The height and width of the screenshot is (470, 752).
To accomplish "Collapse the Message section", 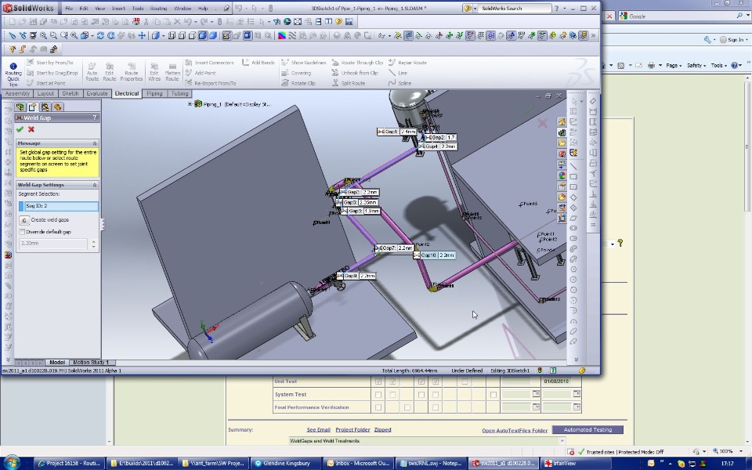I will pos(95,143).
